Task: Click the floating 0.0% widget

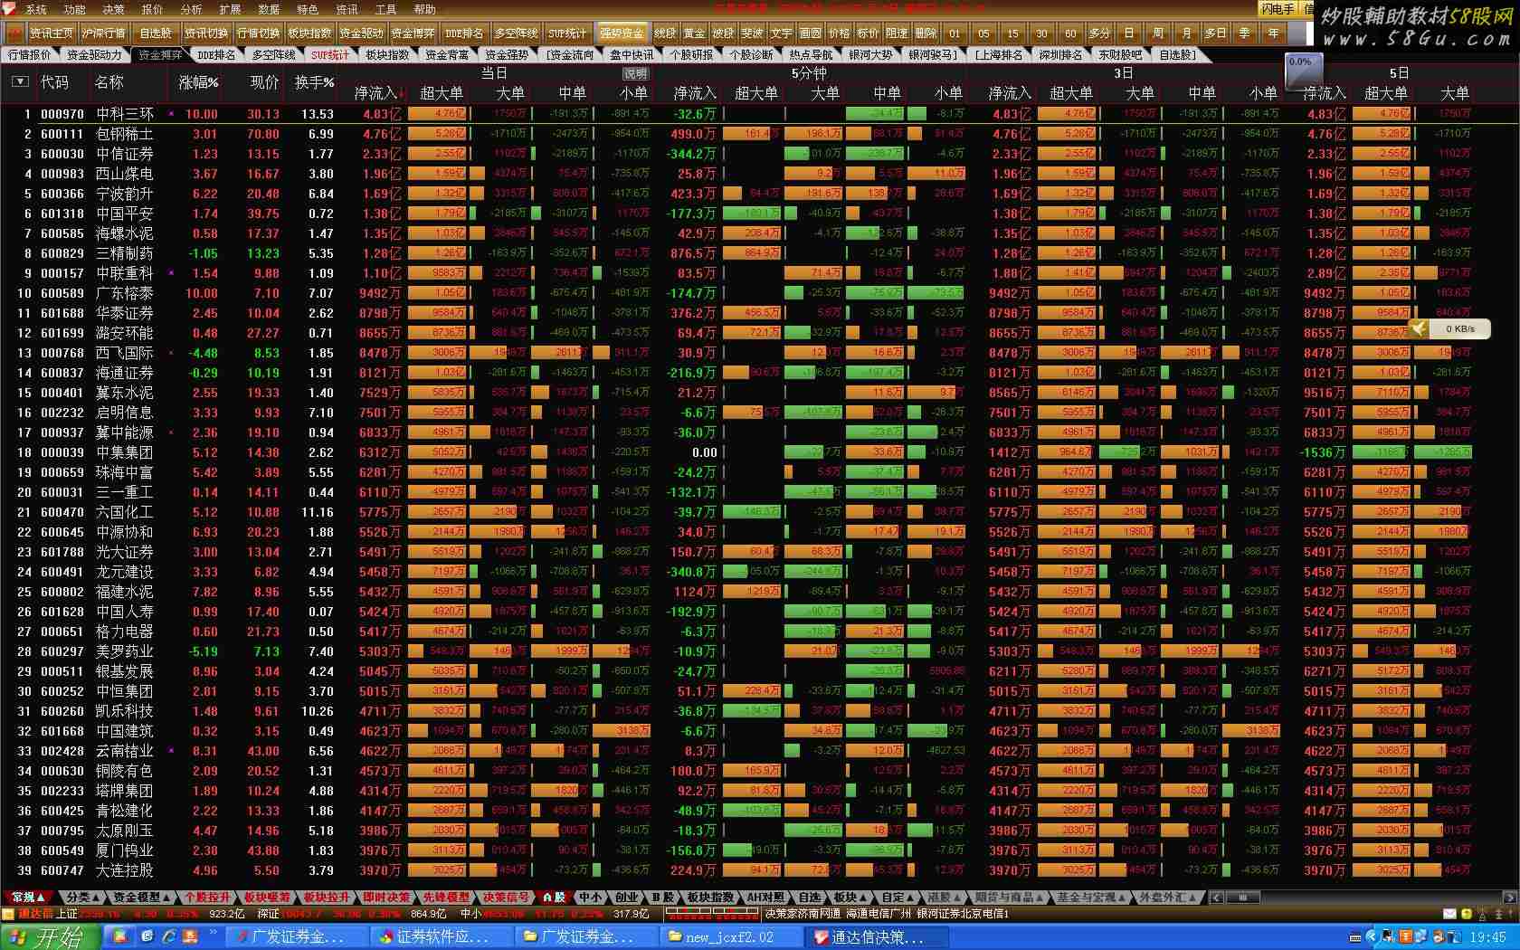Action: point(1304,71)
